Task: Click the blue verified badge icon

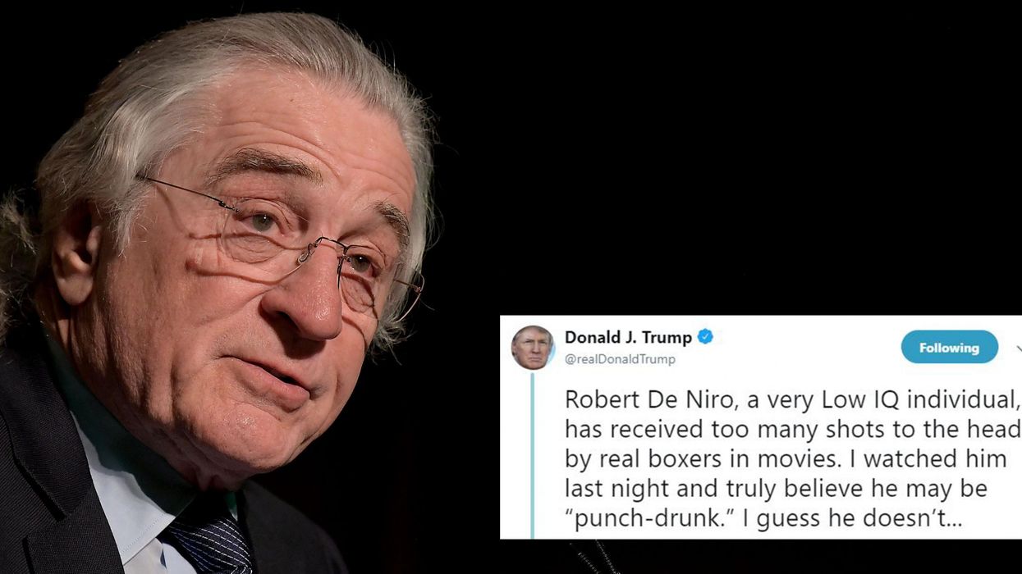Action: click(x=705, y=336)
